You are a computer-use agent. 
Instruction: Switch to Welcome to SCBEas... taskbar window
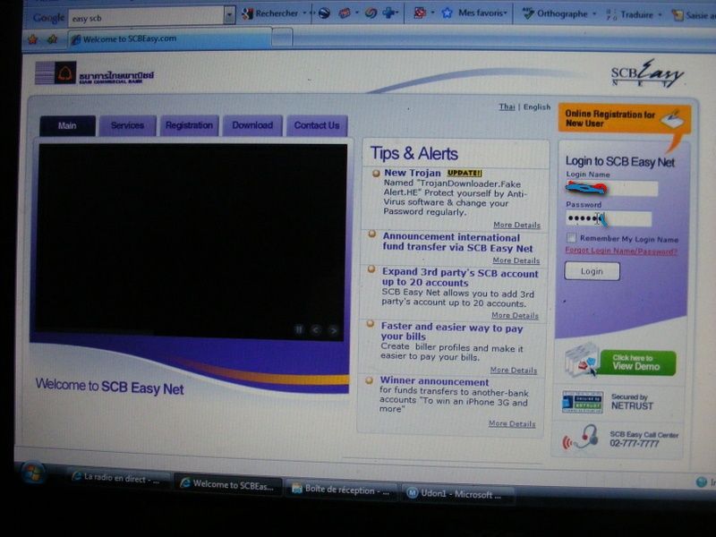point(228,485)
